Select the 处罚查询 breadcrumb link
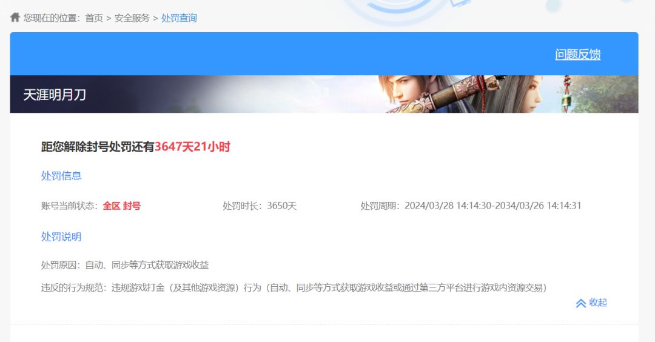Image resolution: width=655 pixels, height=342 pixels. click(179, 18)
